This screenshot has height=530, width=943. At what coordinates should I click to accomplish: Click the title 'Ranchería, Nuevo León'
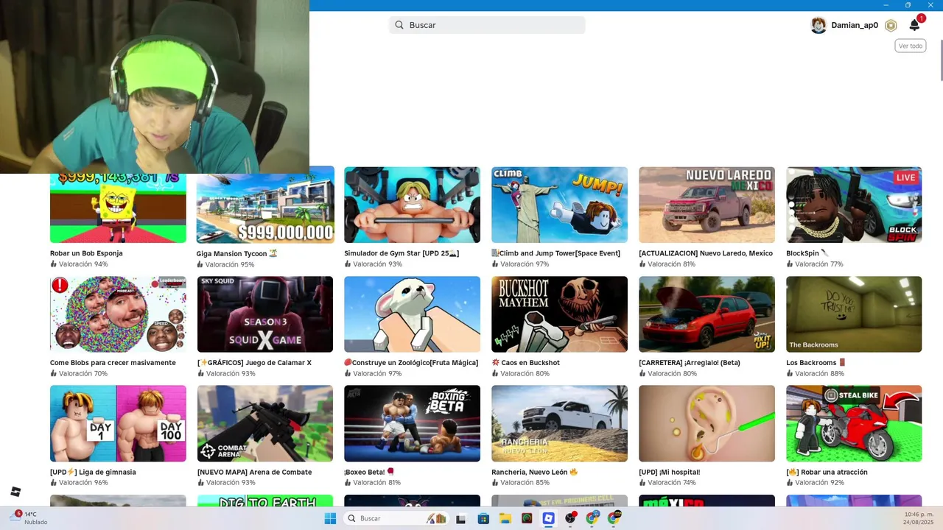pyautogui.click(x=535, y=473)
